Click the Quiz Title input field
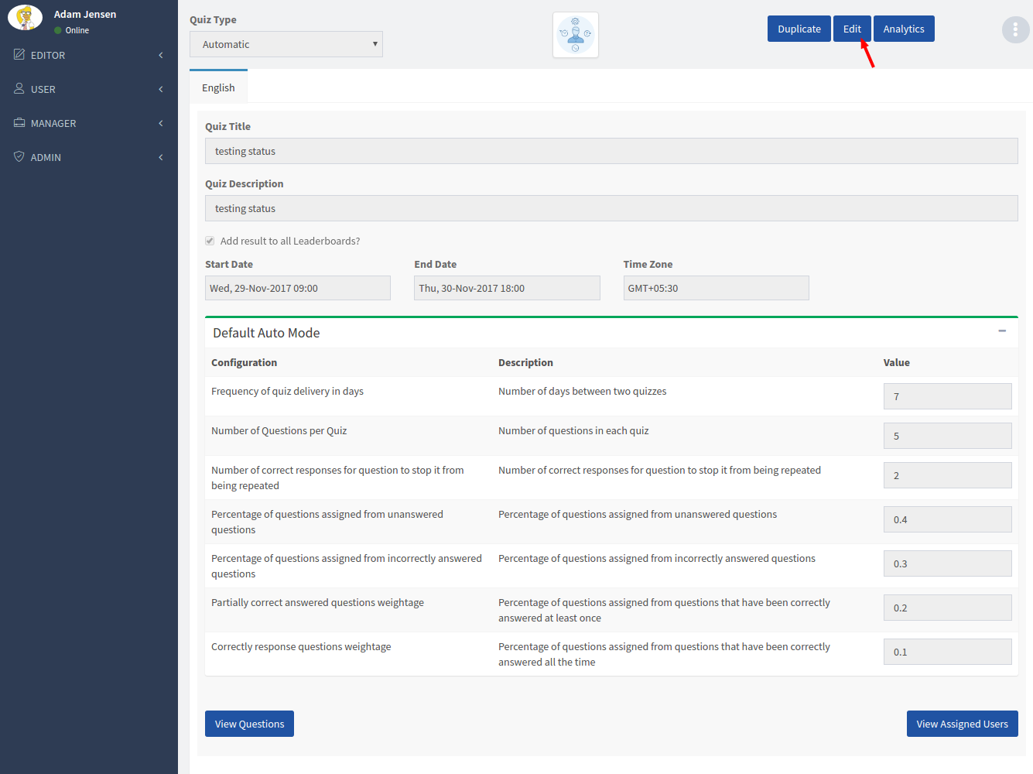 point(611,151)
